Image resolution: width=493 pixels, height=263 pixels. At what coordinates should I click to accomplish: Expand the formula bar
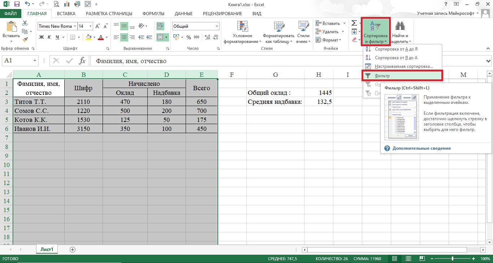[x=489, y=61]
